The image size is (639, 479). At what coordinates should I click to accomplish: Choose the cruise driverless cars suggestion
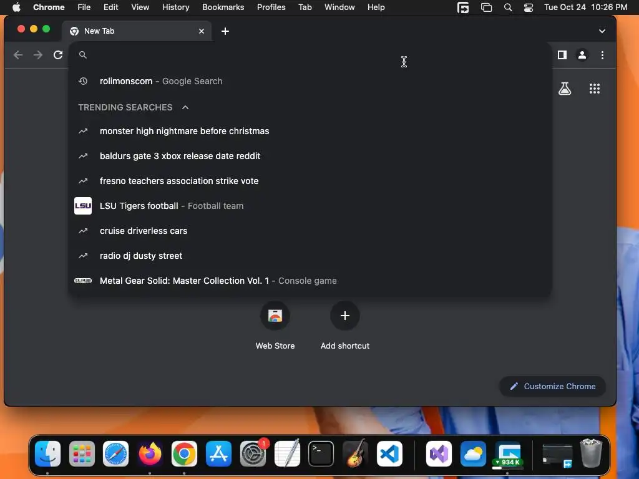point(310,231)
